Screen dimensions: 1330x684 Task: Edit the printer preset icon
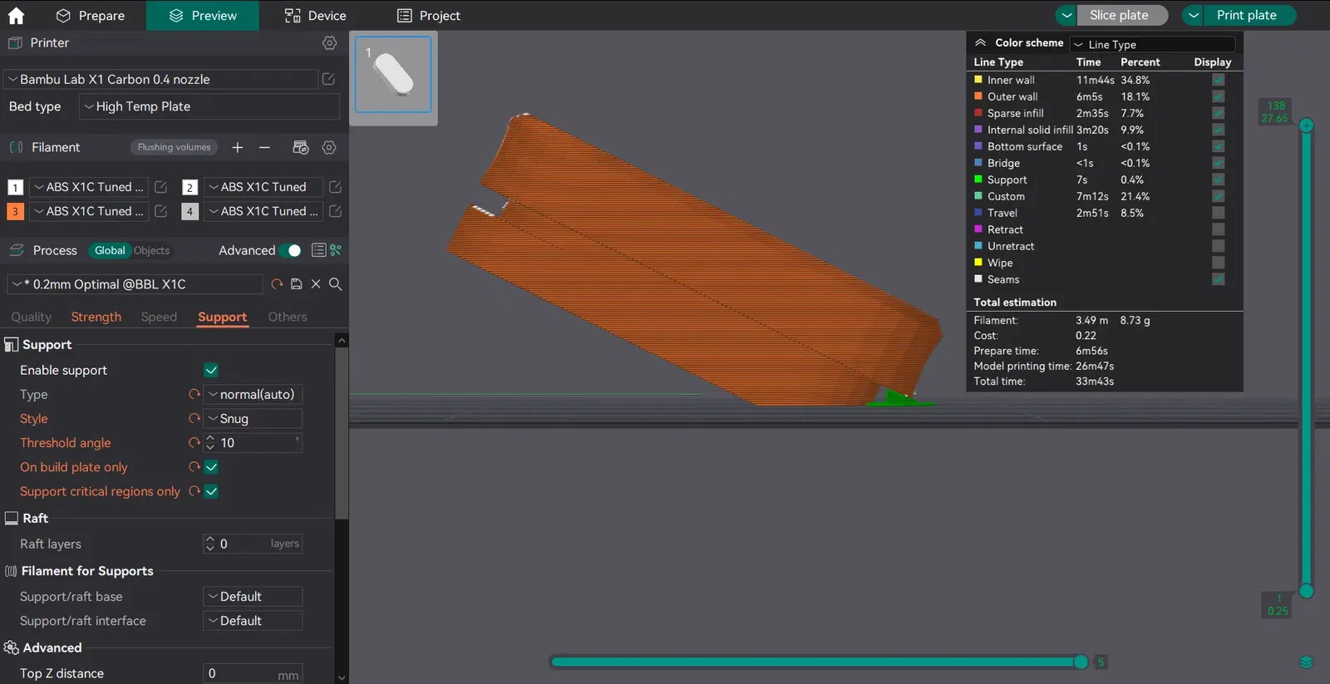[x=328, y=79]
